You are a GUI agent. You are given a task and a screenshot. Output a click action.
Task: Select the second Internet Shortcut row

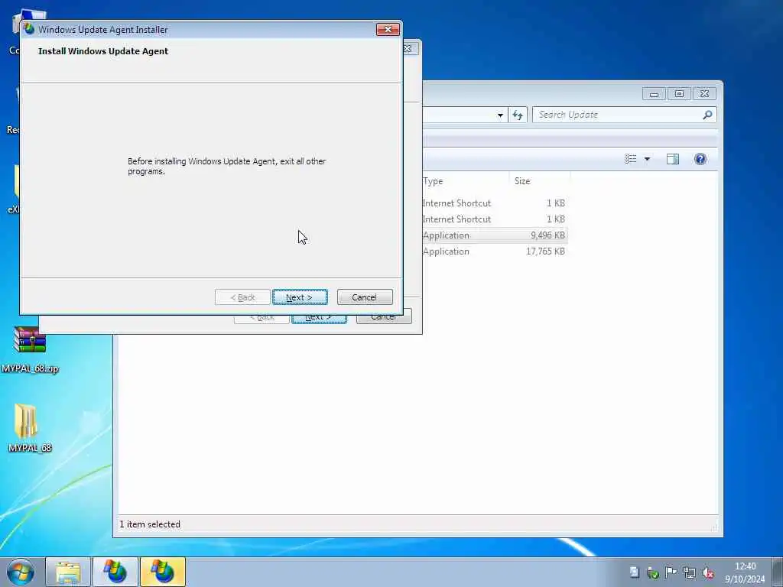(495, 219)
